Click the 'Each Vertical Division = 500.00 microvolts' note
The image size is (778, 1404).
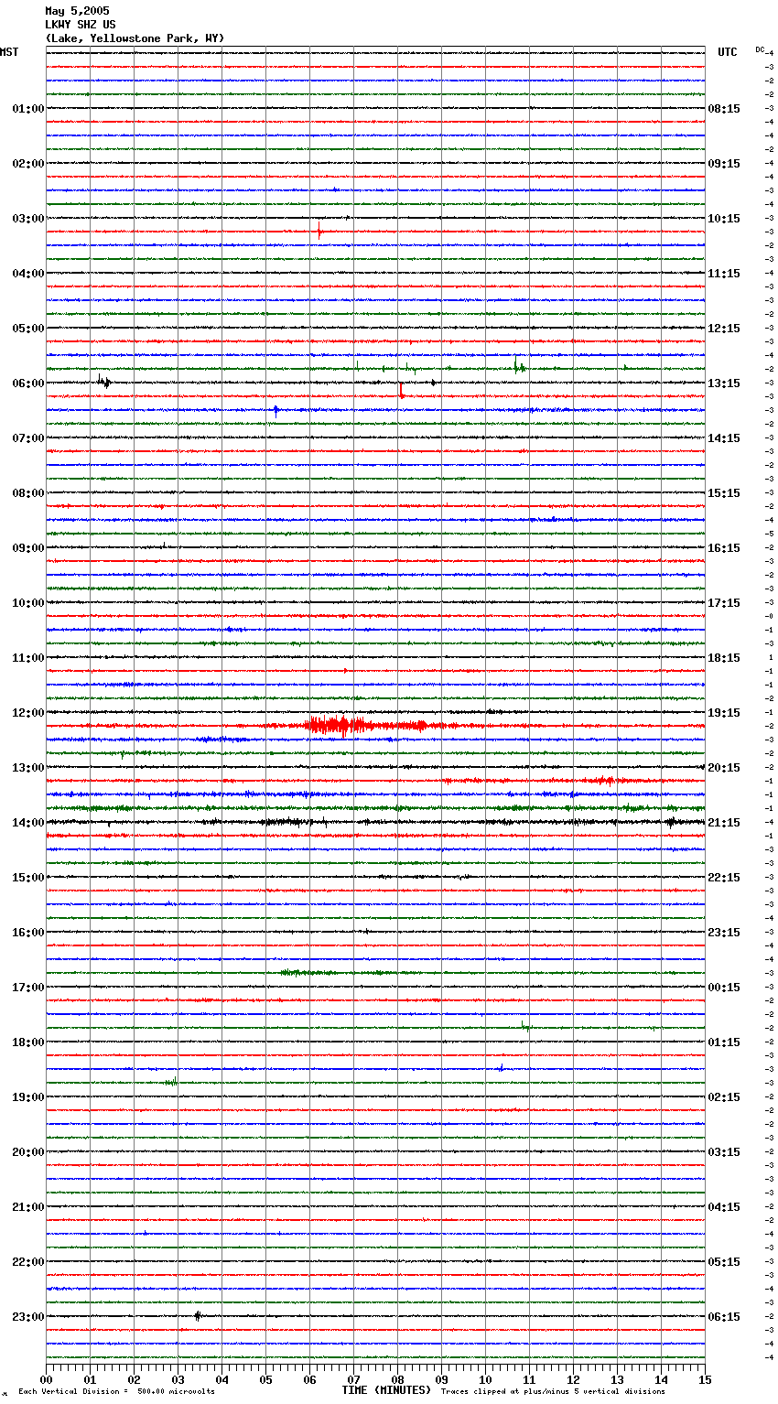click(x=116, y=1392)
